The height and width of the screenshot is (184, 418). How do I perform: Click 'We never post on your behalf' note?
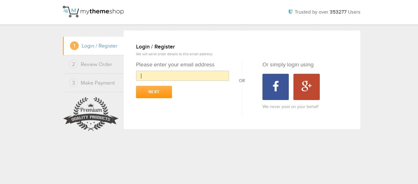tap(290, 107)
